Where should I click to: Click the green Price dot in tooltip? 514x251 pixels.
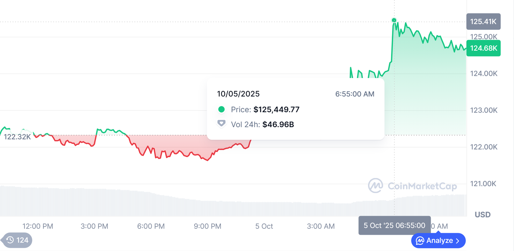(221, 110)
